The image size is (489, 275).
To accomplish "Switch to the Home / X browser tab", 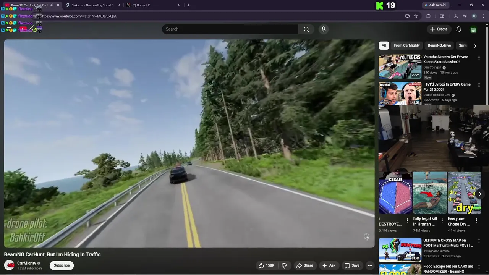I will point(153,5).
